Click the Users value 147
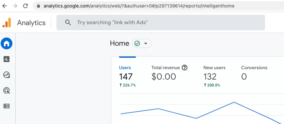Viewport: 284px width, 124px height. 126,77
